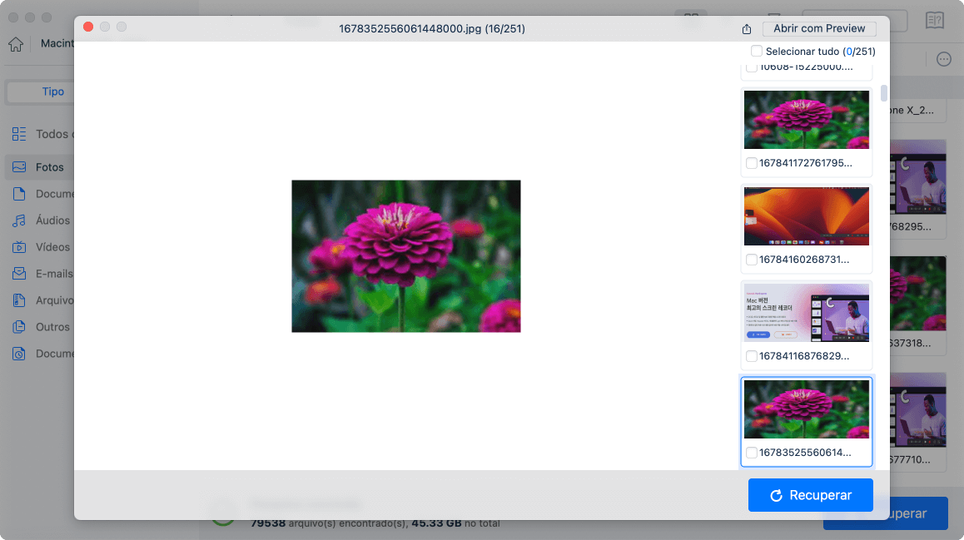Select the background thumbnail labeled 537318...
The height and width of the screenshot is (540, 964).
pos(918,294)
